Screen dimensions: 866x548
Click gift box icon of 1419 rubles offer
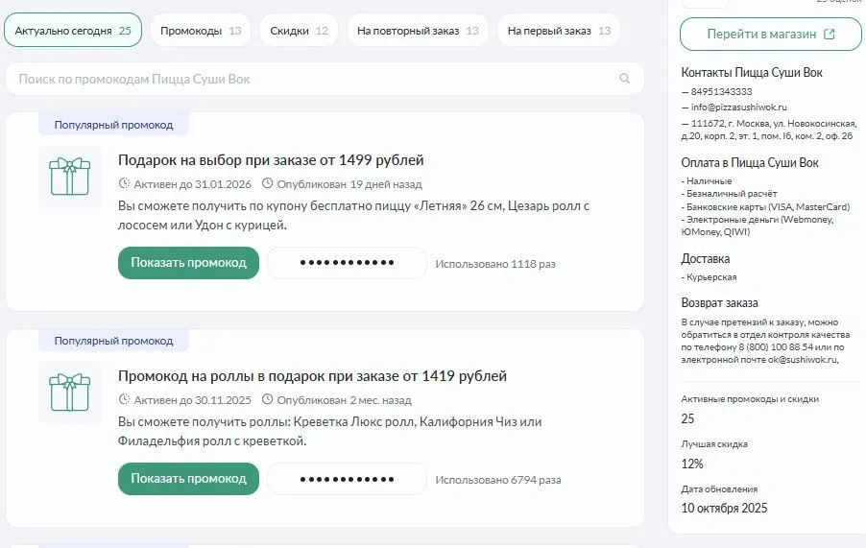point(69,393)
